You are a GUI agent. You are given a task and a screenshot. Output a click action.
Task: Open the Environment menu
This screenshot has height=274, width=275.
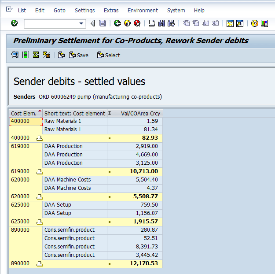coord(143,10)
